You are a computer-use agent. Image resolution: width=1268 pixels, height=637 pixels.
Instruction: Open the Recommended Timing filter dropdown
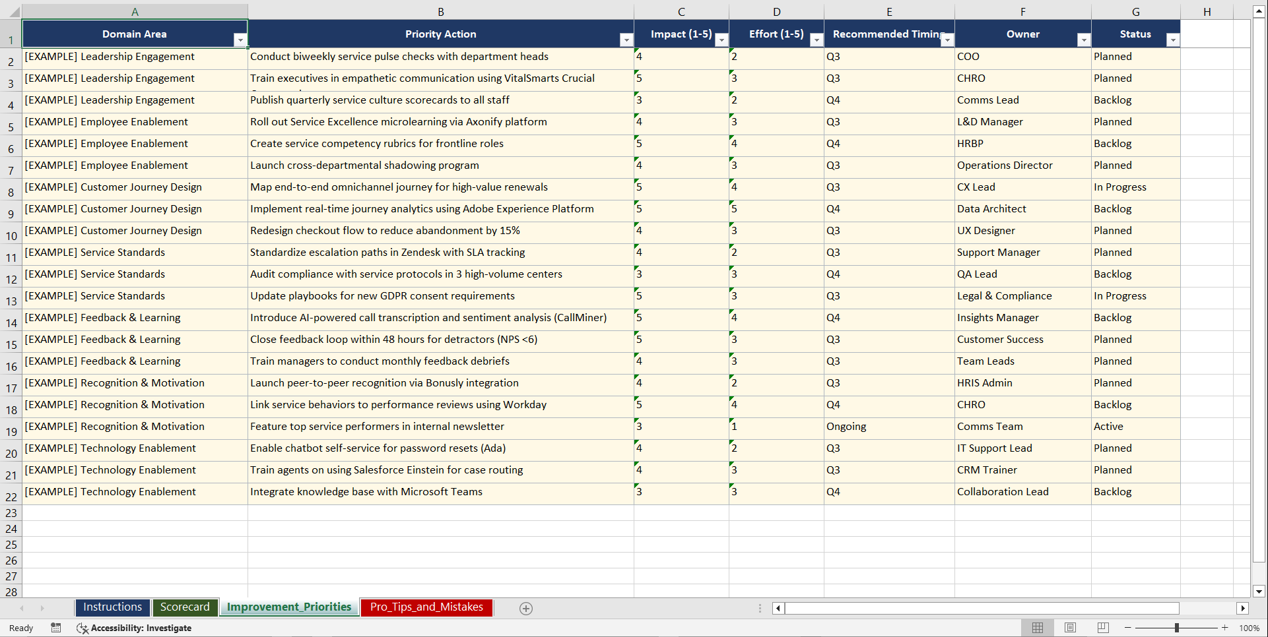click(948, 40)
